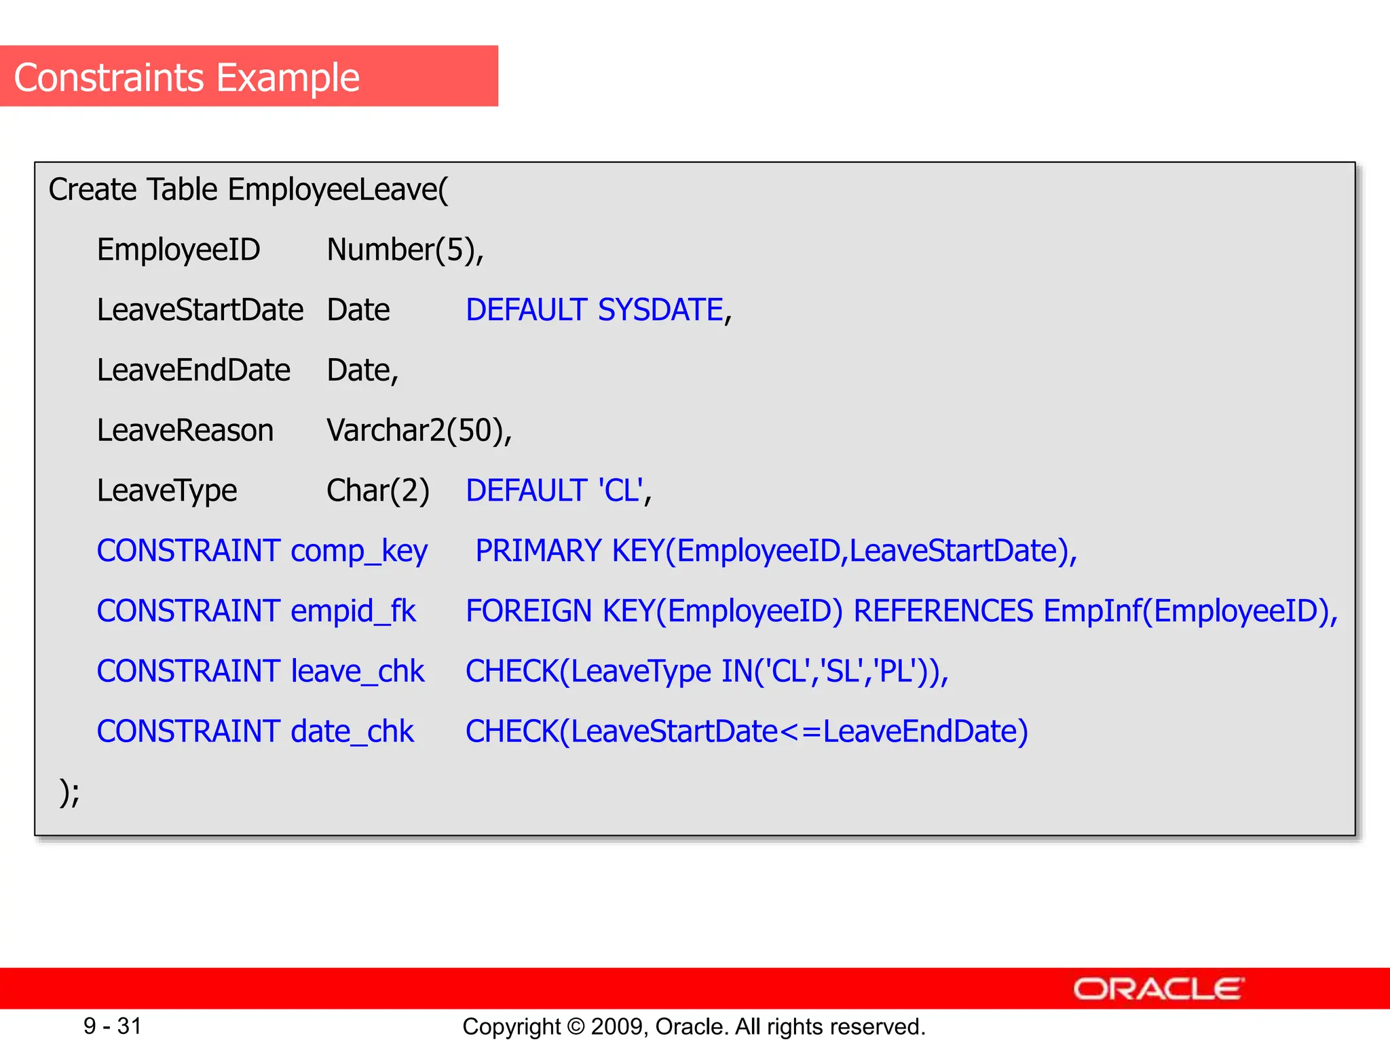1390x1042 pixels.
Task: Click 'Date,' beside LeaveEndDate
Action: pos(362,370)
